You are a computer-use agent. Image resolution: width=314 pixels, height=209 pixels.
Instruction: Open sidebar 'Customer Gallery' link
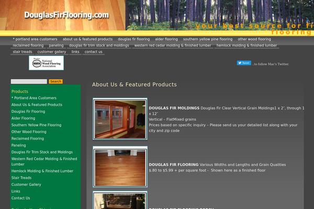point(26,184)
